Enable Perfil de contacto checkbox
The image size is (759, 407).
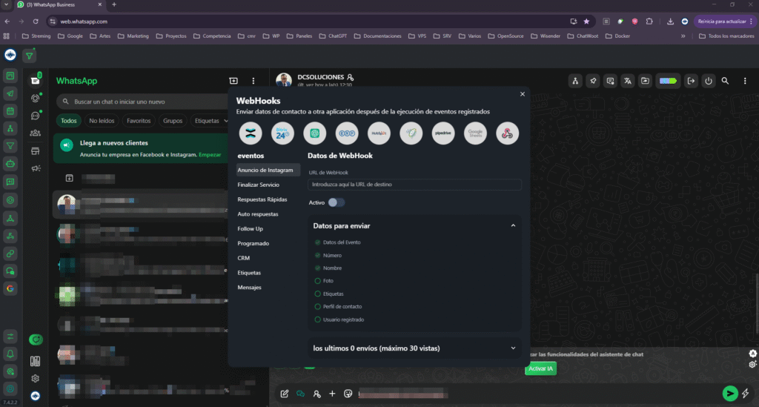[317, 306]
